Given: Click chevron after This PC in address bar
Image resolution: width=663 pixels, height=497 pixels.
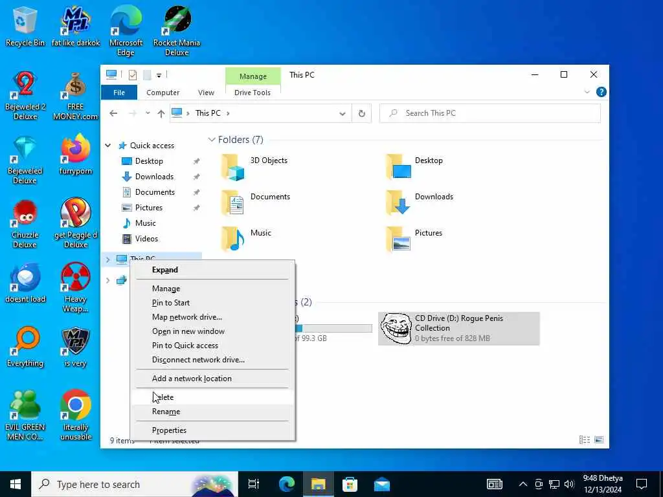Looking at the screenshot, I should point(229,113).
